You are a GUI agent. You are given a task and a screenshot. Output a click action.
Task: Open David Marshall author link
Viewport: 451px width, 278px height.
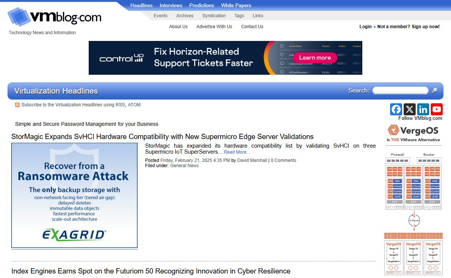tap(252, 160)
